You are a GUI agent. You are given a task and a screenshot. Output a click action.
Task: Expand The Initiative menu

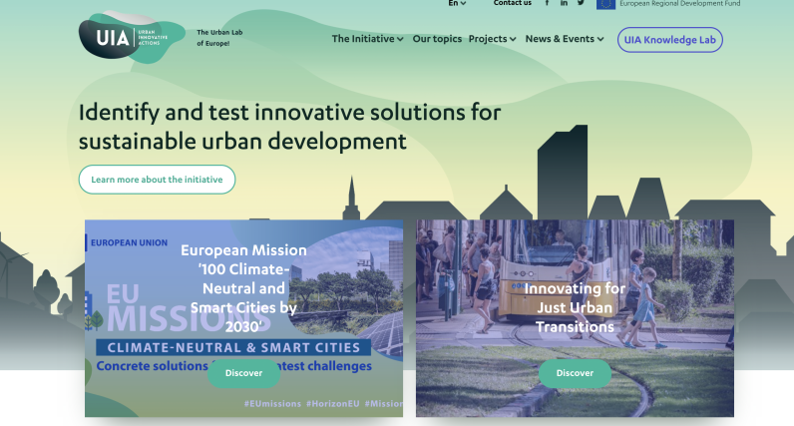pyautogui.click(x=368, y=39)
